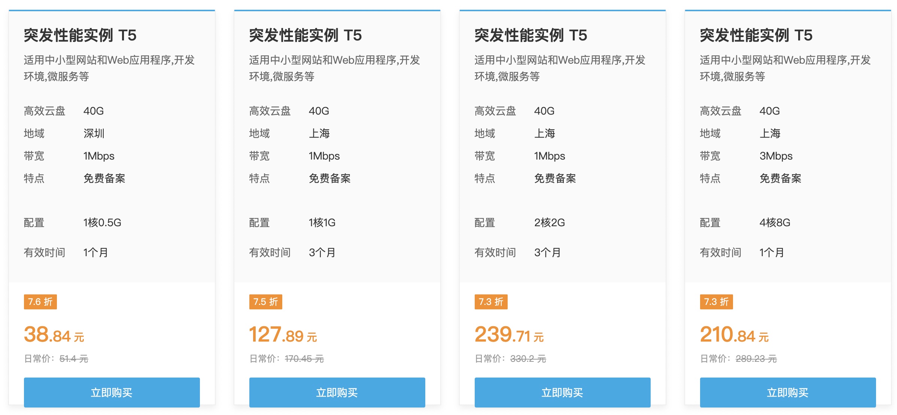
Task: Click 立即购买 on the 1核1G Shanghai plan
Action: tap(337, 393)
